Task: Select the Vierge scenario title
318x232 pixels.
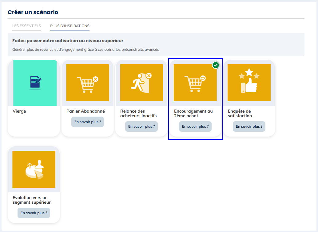Action: 19,111
